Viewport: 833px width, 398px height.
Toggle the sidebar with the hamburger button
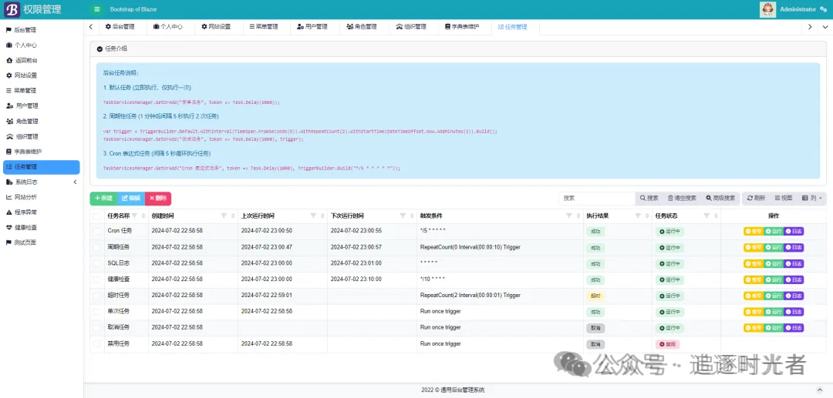pyautogui.click(x=96, y=9)
